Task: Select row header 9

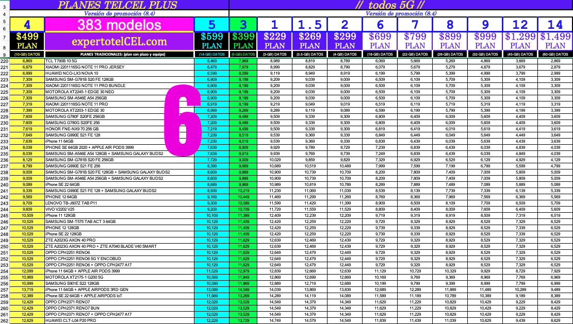Action: tap(5, 55)
